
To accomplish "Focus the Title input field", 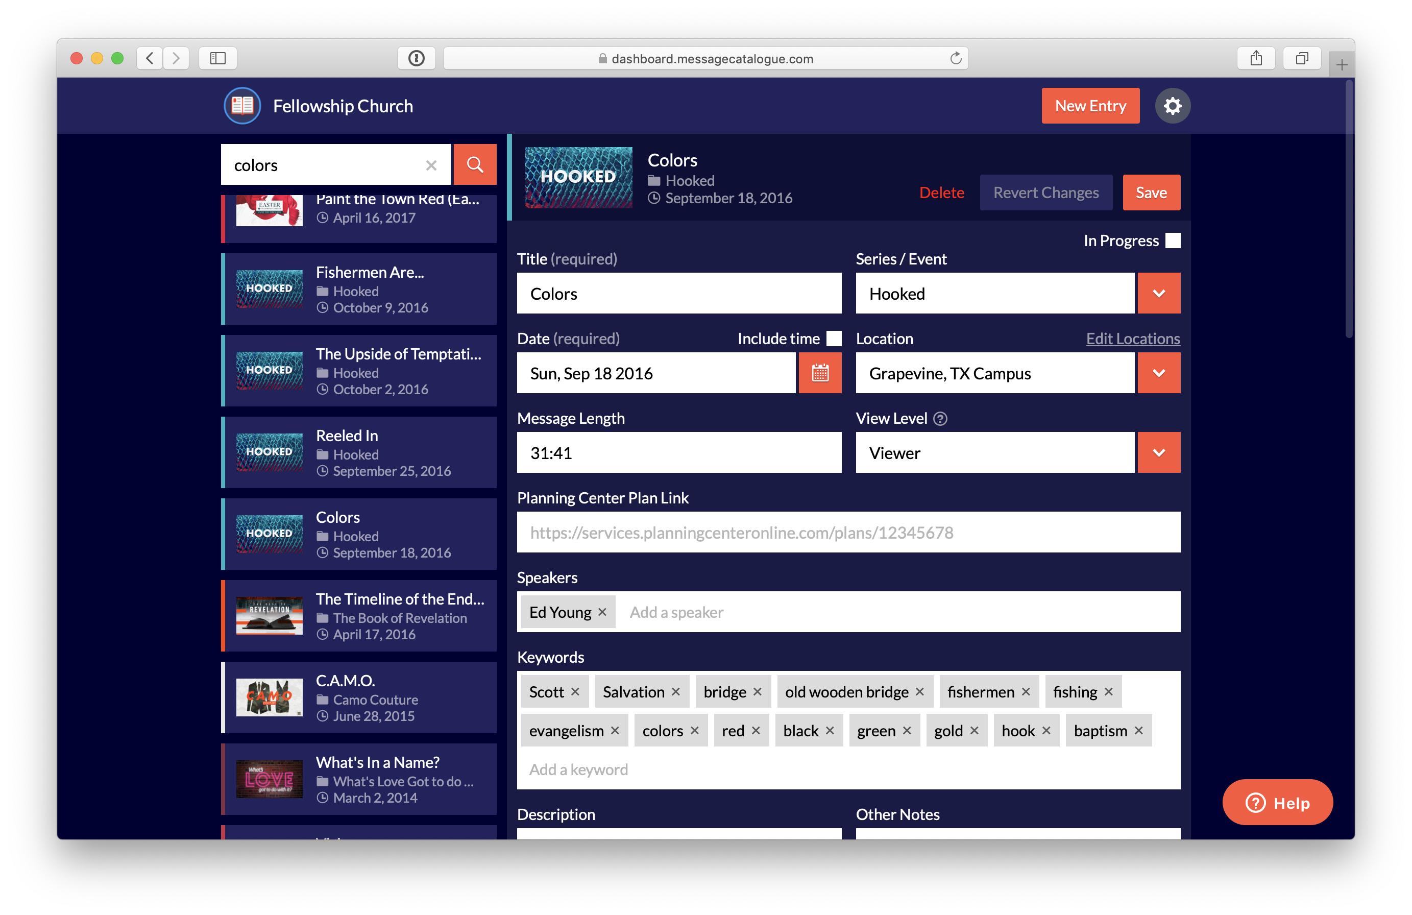I will point(679,293).
